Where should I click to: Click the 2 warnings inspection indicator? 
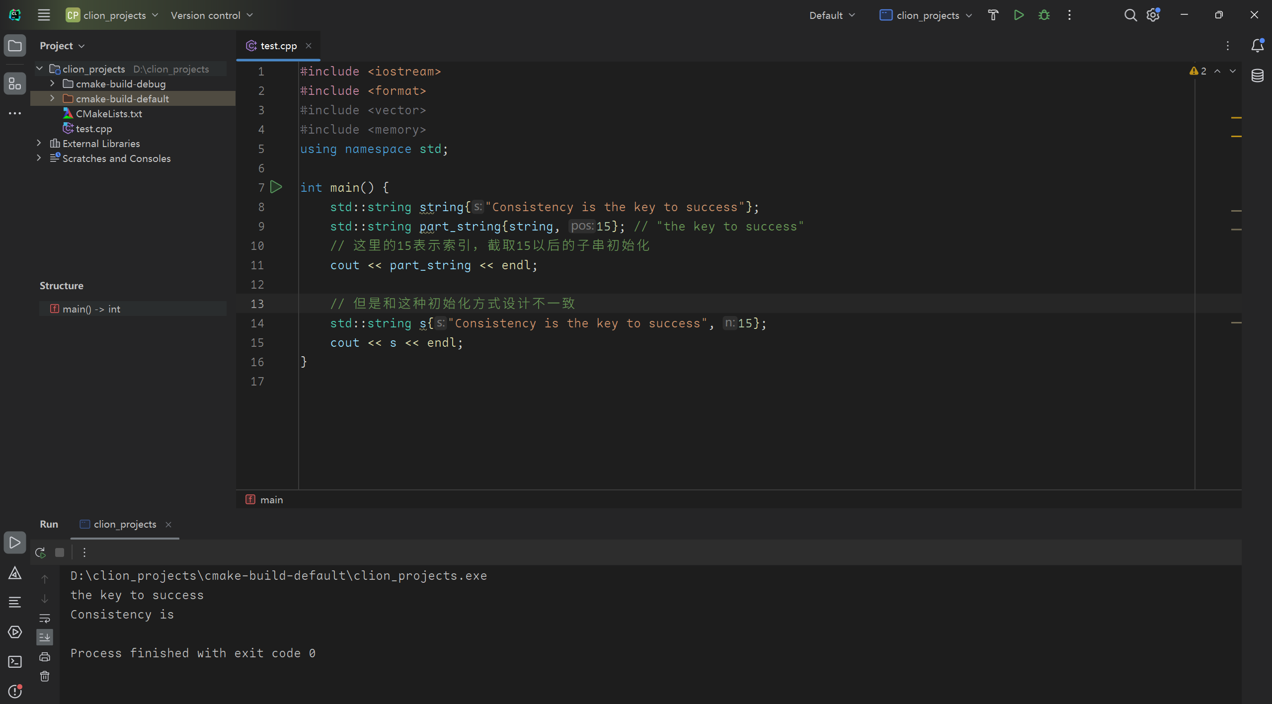pos(1197,71)
